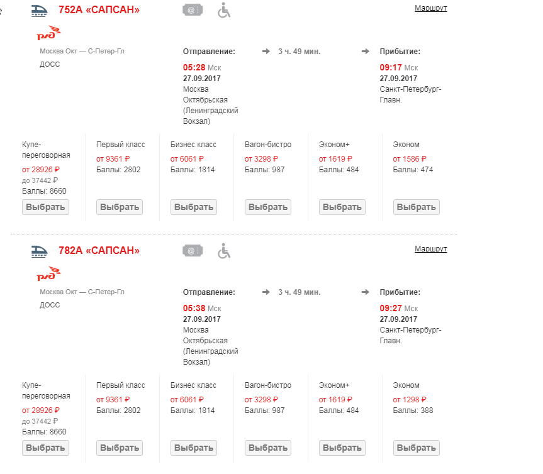Pick Купе-переговорная on train 752А
Screen dimensions: 543x474
coord(45,207)
